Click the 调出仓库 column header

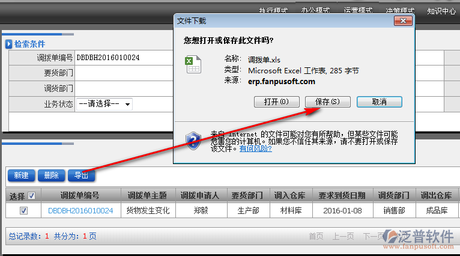pyautogui.click(x=437, y=195)
